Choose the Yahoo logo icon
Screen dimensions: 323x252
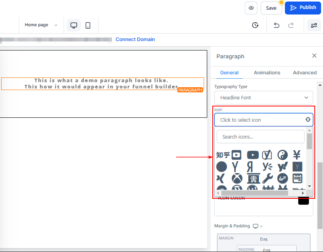point(283,167)
